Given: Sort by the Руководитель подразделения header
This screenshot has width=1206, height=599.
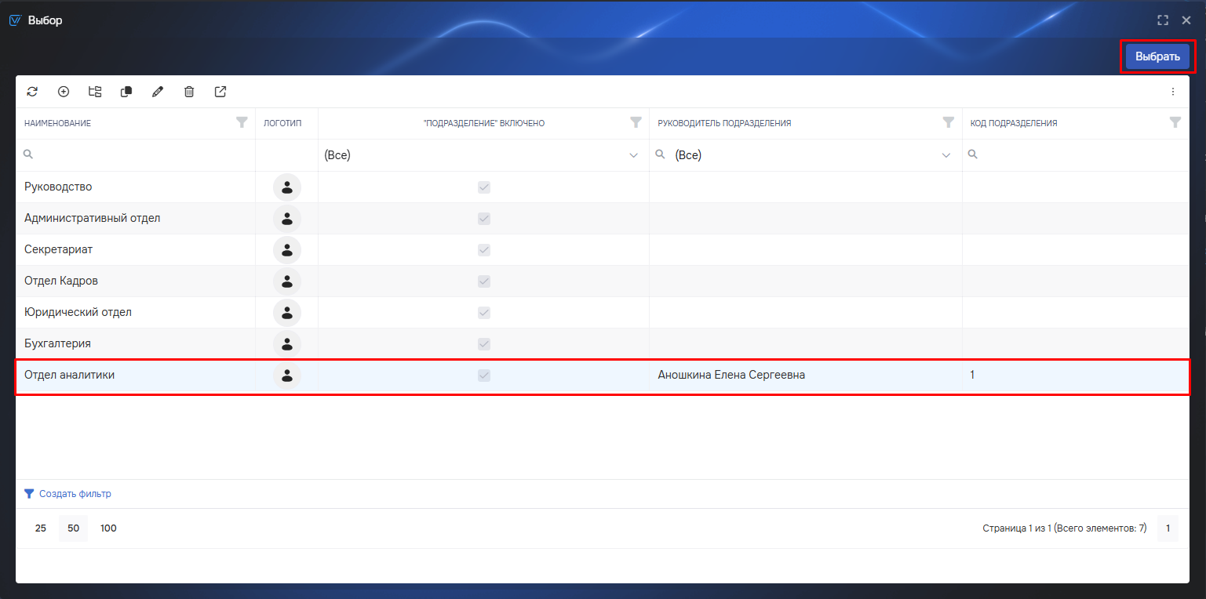Looking at the screenshot, I should pos(724,123).
